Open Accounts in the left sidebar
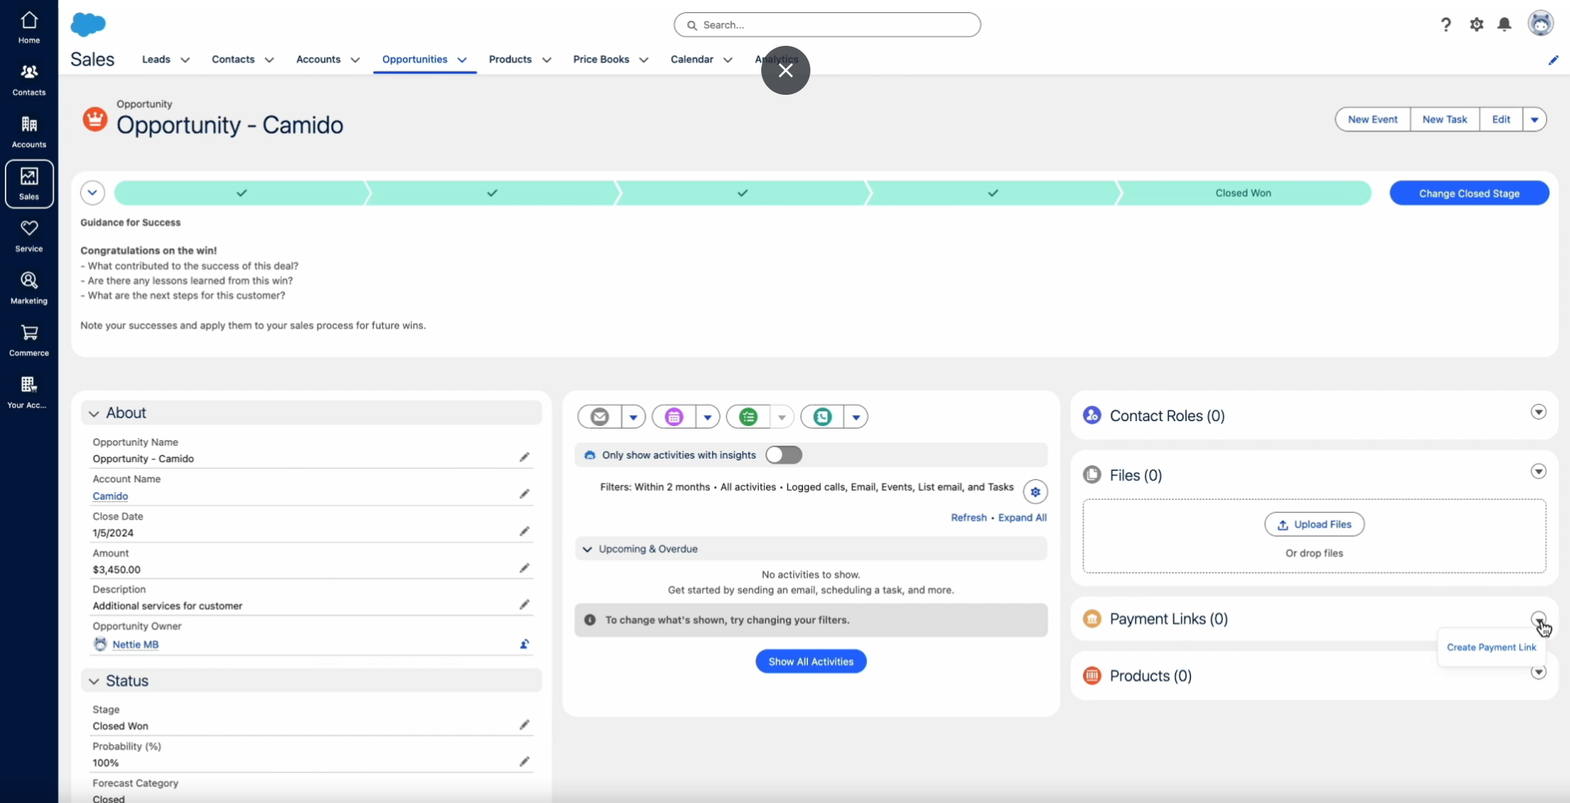Screen dimensions: 1570x803 [29, 132]
